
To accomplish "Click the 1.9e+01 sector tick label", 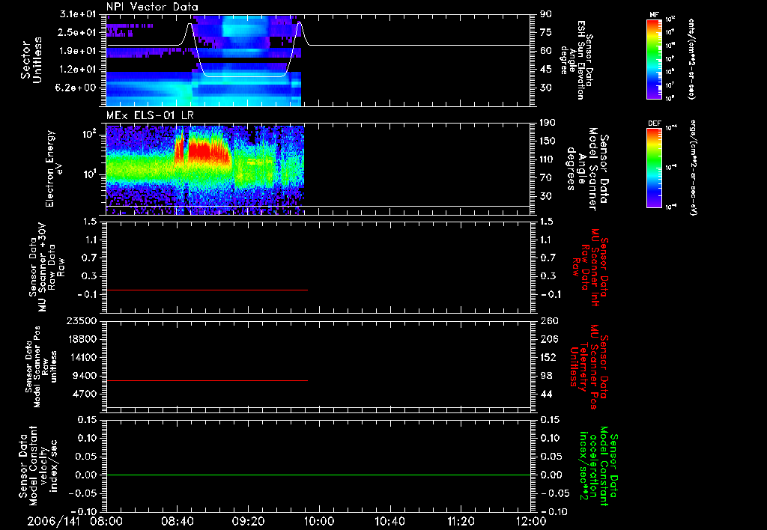I will pos(78,51).
